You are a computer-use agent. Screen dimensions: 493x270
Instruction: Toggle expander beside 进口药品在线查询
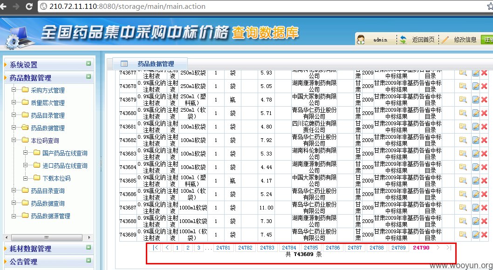pyautogui.click(x=26, y=165)
